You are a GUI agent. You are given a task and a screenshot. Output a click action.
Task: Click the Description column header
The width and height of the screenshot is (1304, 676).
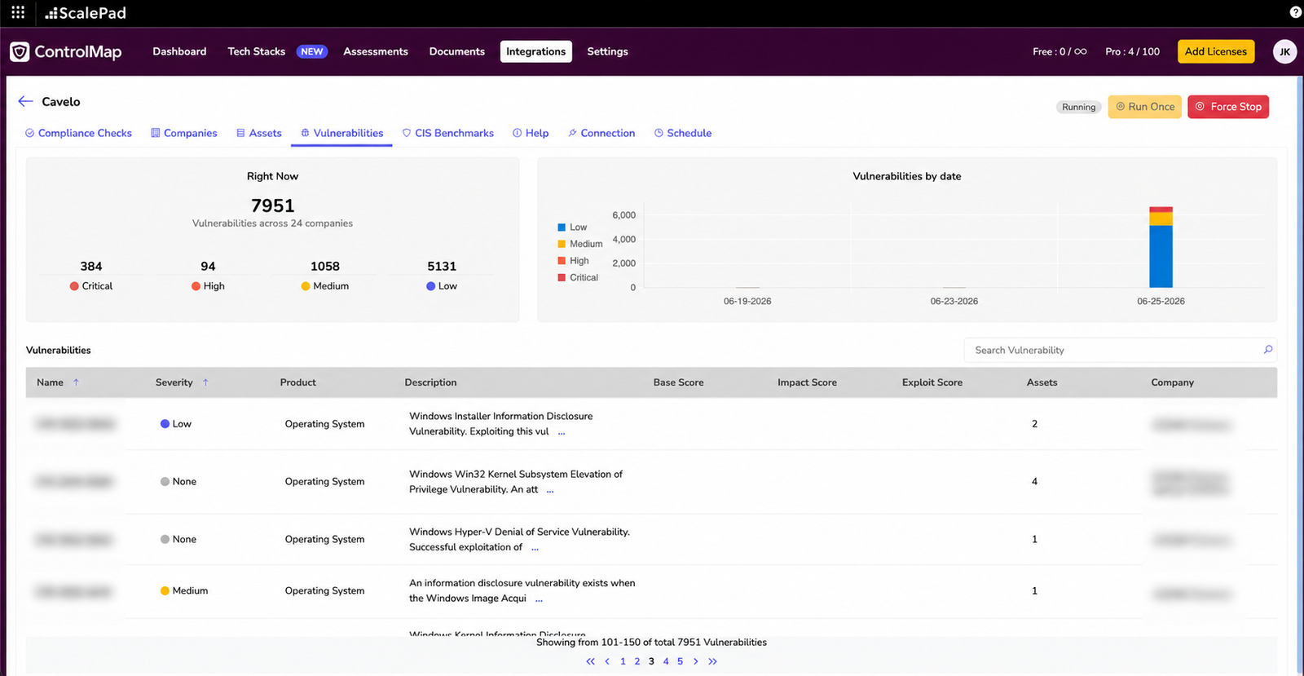(x=430, y=382)
